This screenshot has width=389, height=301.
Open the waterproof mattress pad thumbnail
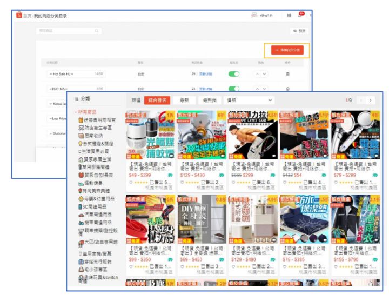304,219
